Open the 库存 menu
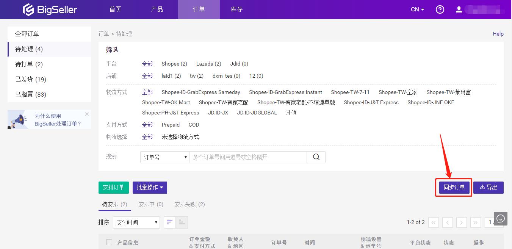The image size is (512, 249). (x=236, y=9)
